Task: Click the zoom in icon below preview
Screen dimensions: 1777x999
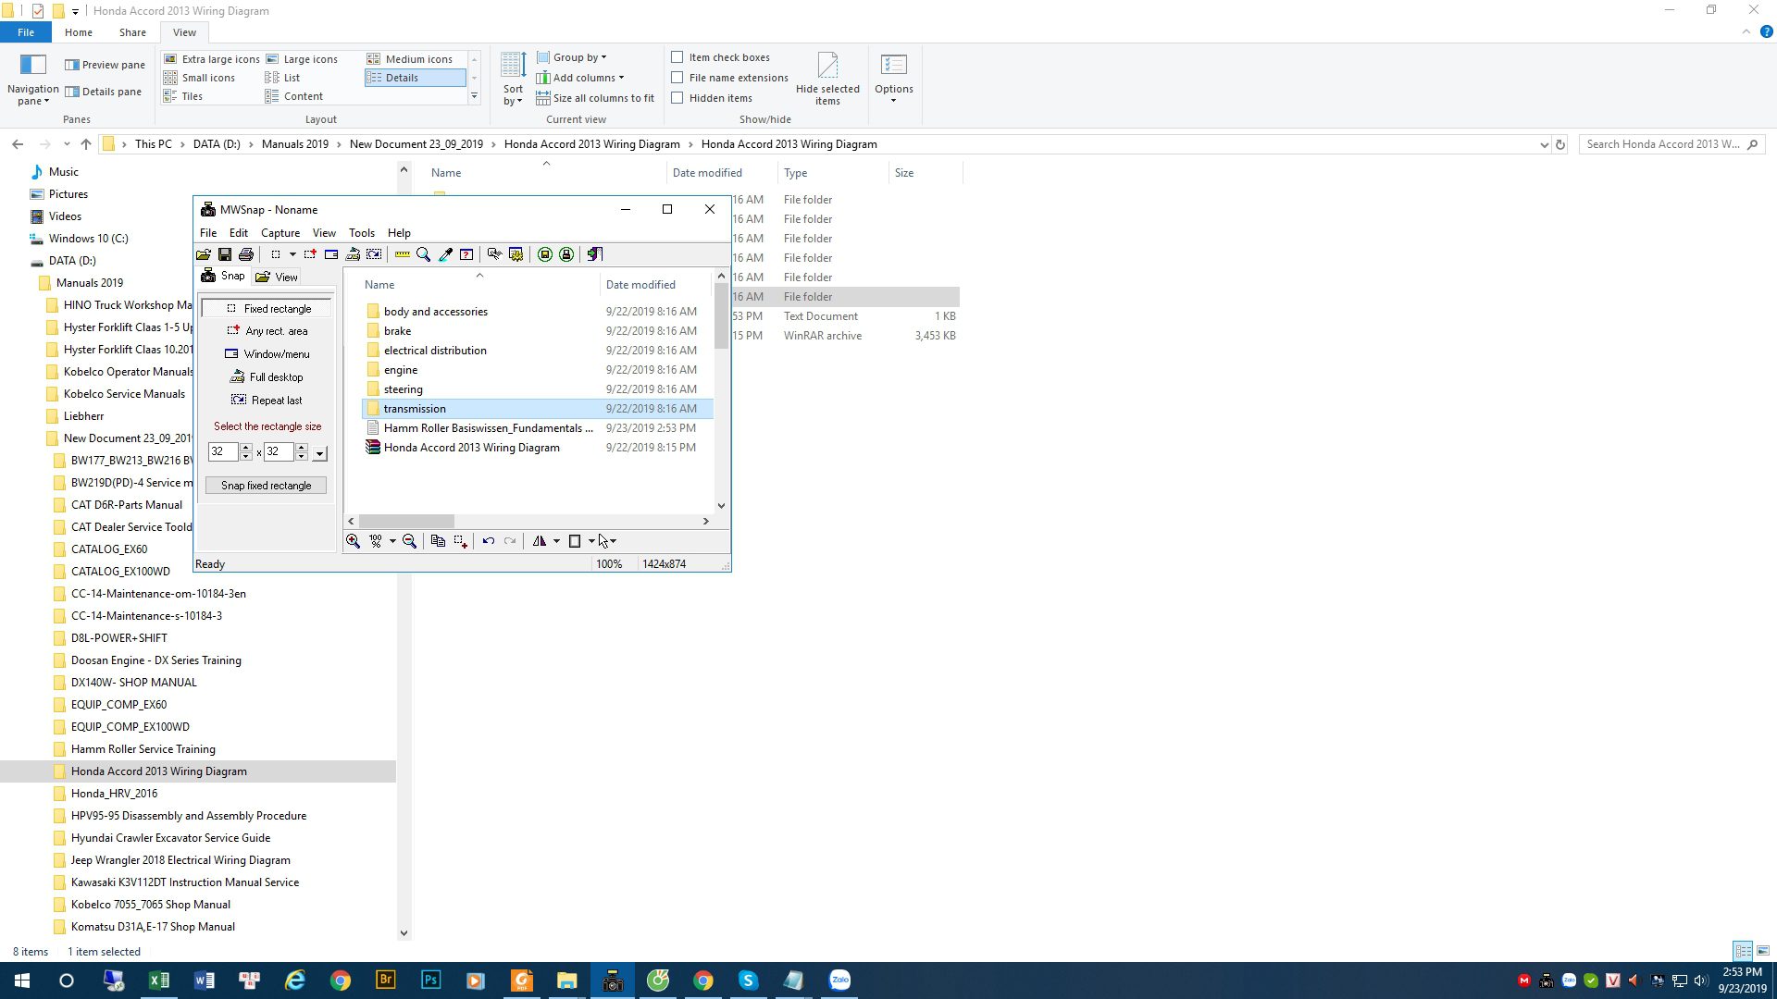Action: (353, 541)
